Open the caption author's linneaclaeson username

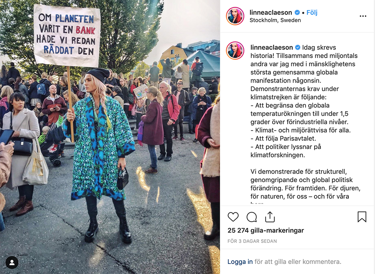pyautogui.click(x=272, y=47)
